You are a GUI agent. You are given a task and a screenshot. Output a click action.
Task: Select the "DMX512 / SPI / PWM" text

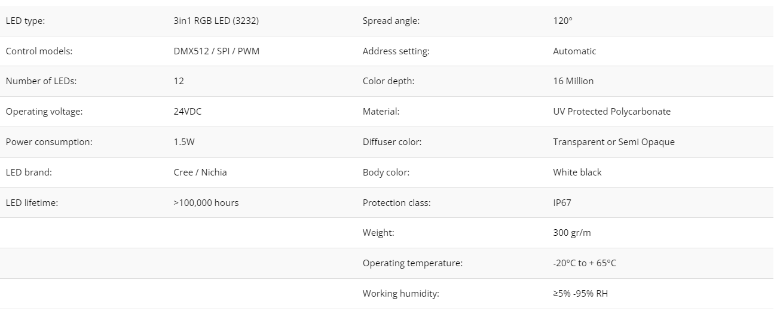(x=216, y=51)
